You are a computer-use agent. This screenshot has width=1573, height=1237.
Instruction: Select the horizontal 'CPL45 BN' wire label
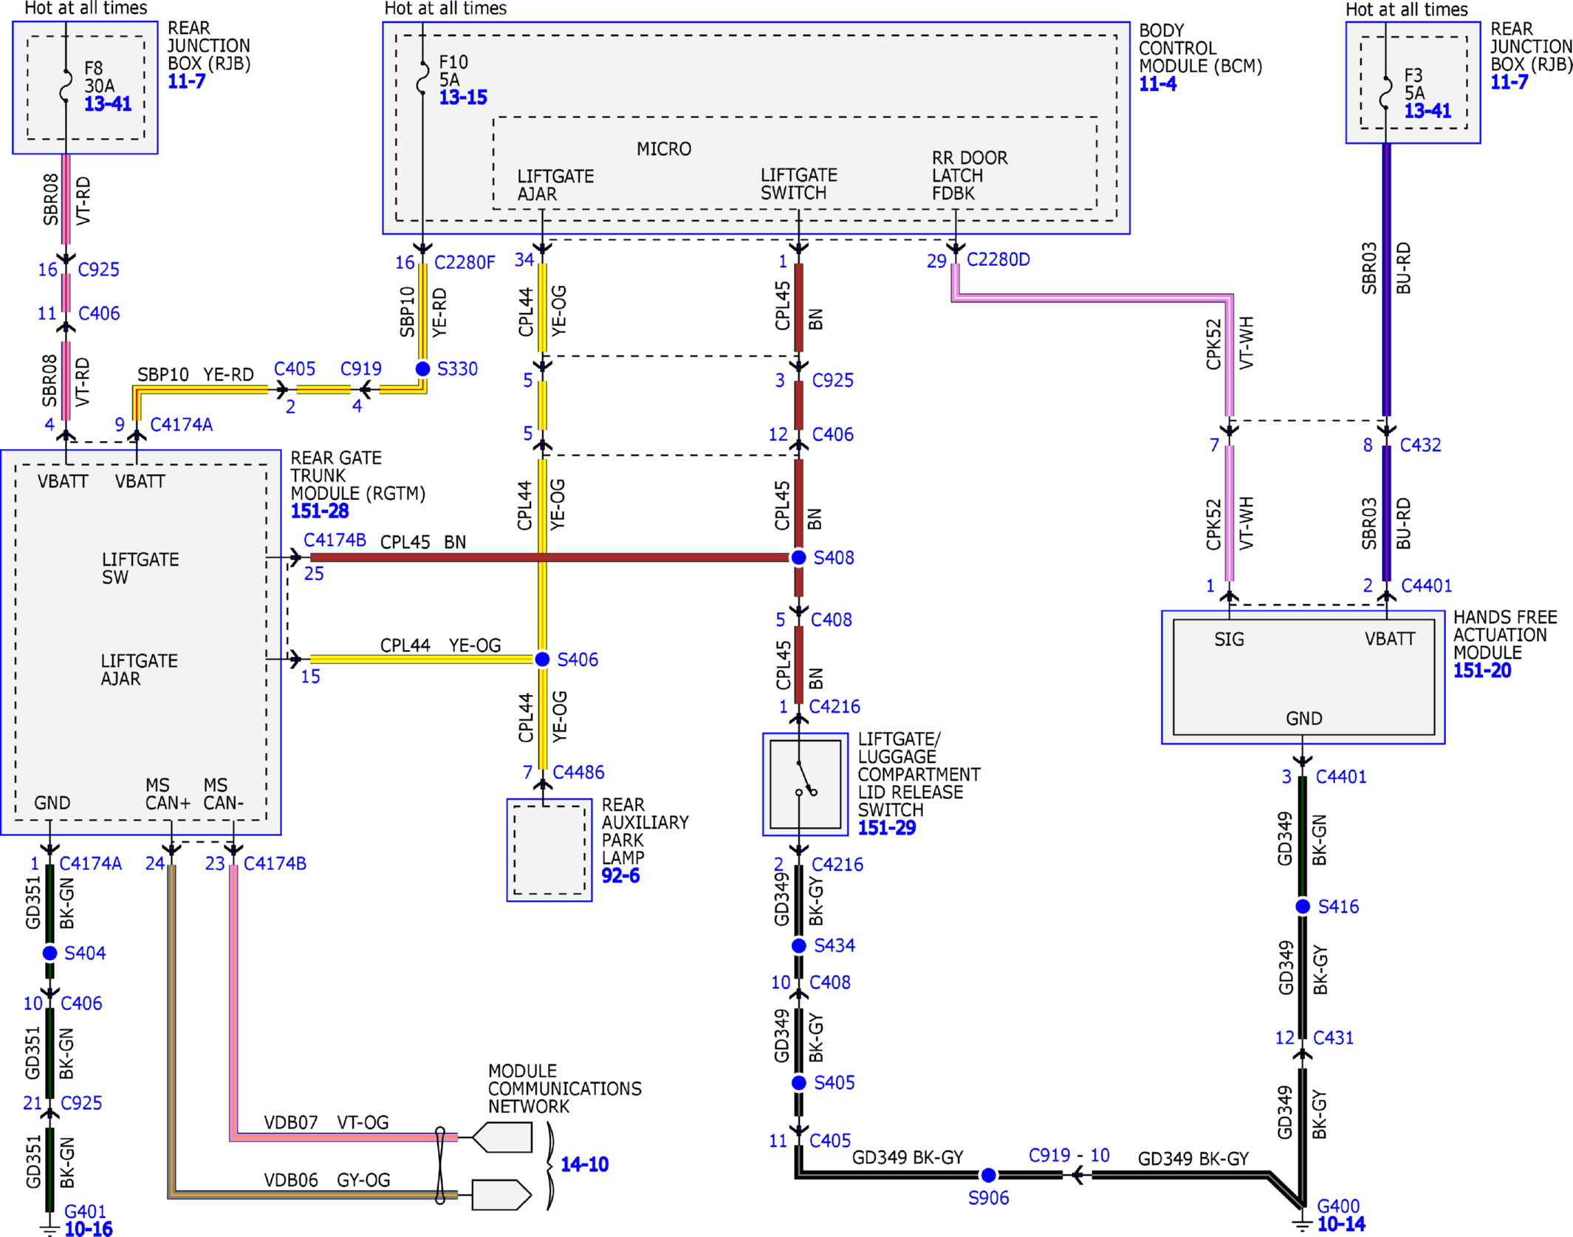pyautogui.click(x=423, y=542)
